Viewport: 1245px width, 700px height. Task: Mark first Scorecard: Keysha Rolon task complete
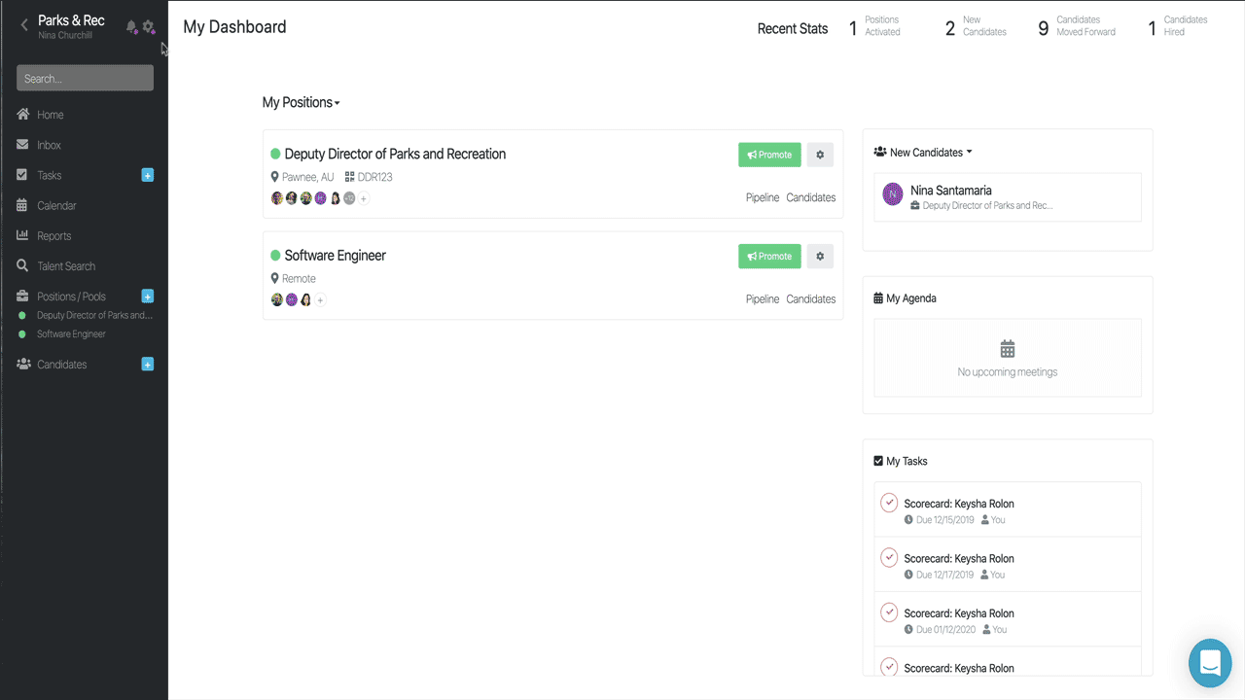(889, 503)
